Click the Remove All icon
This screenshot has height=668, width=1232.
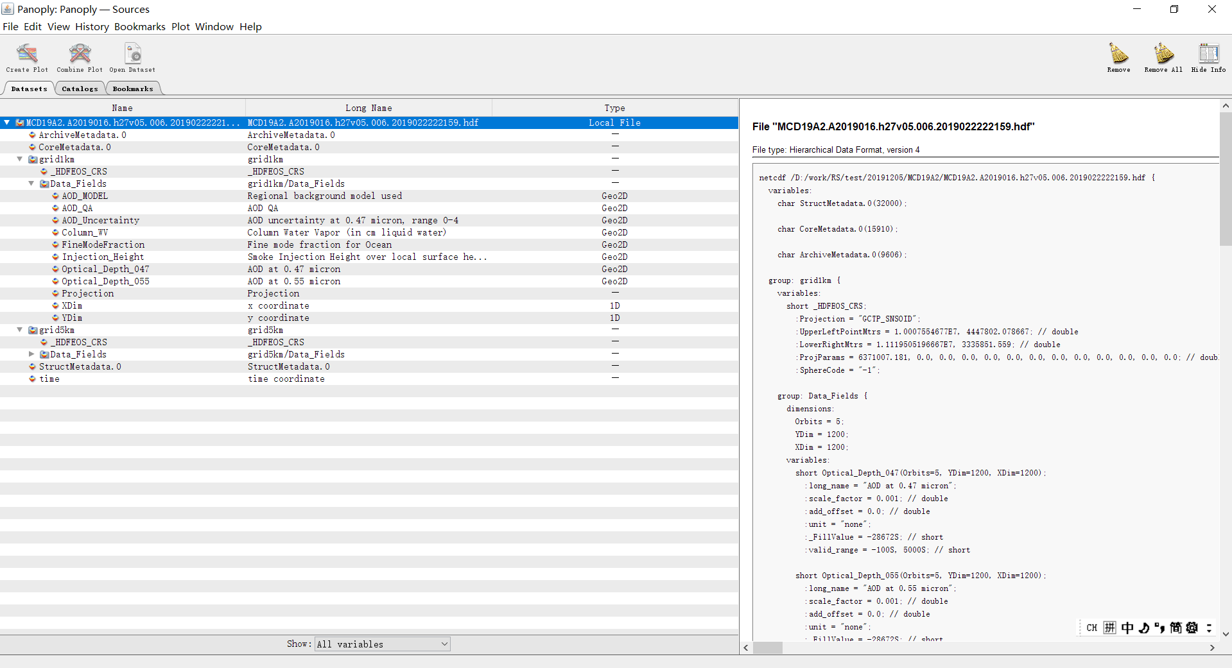click(x=1162, y=57)
